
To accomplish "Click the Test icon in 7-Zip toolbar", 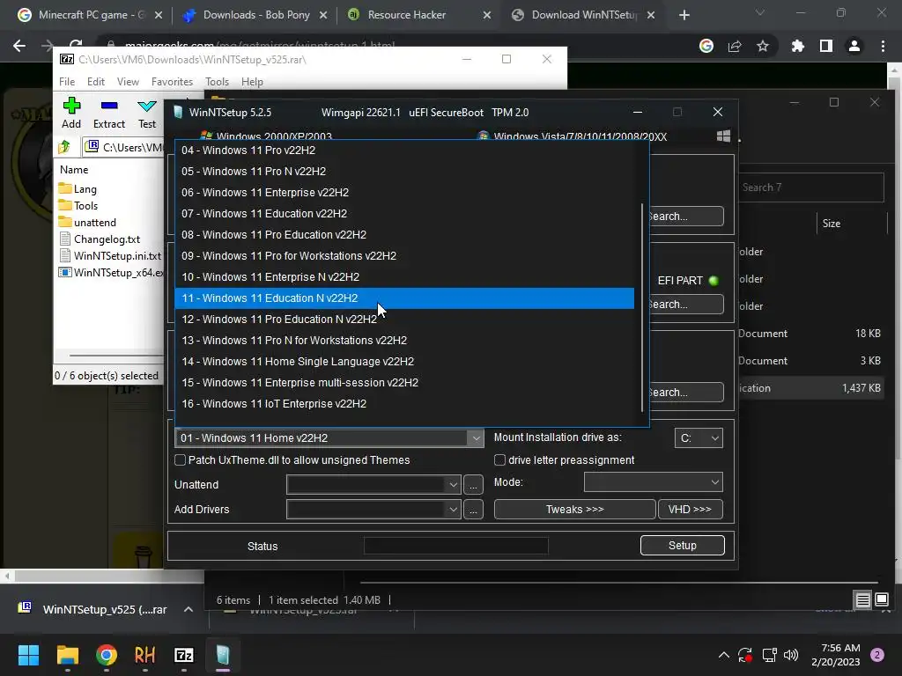I will click(147, 106).
